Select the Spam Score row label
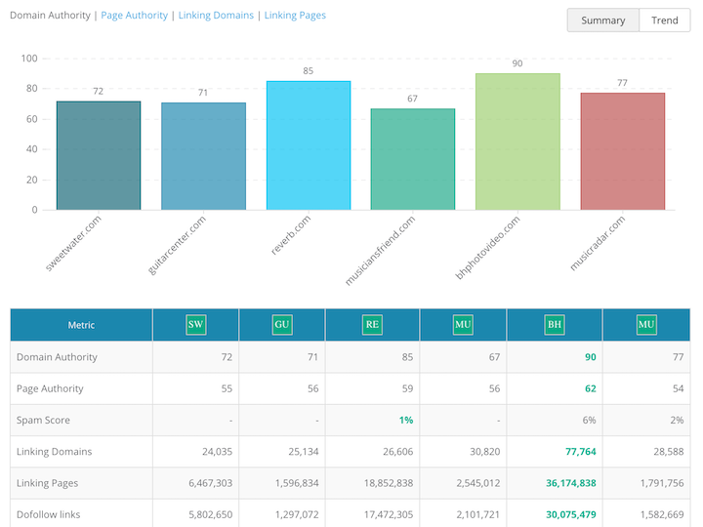Viewport: 703px width, 527px height. coord(42,420)
